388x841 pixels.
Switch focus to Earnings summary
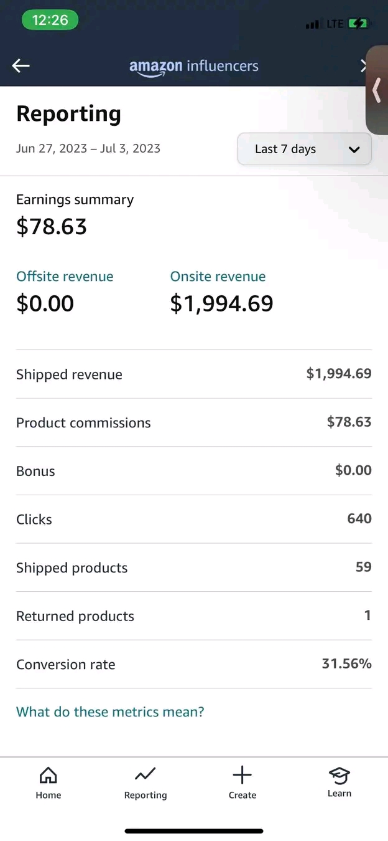pyautogui.click(x=75, y=199)
